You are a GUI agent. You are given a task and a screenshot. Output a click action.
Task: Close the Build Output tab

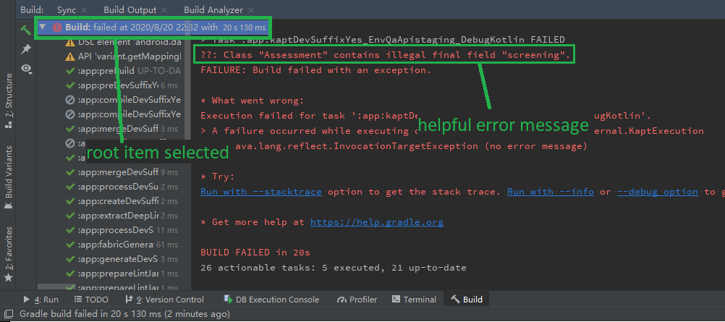[164, 9]
